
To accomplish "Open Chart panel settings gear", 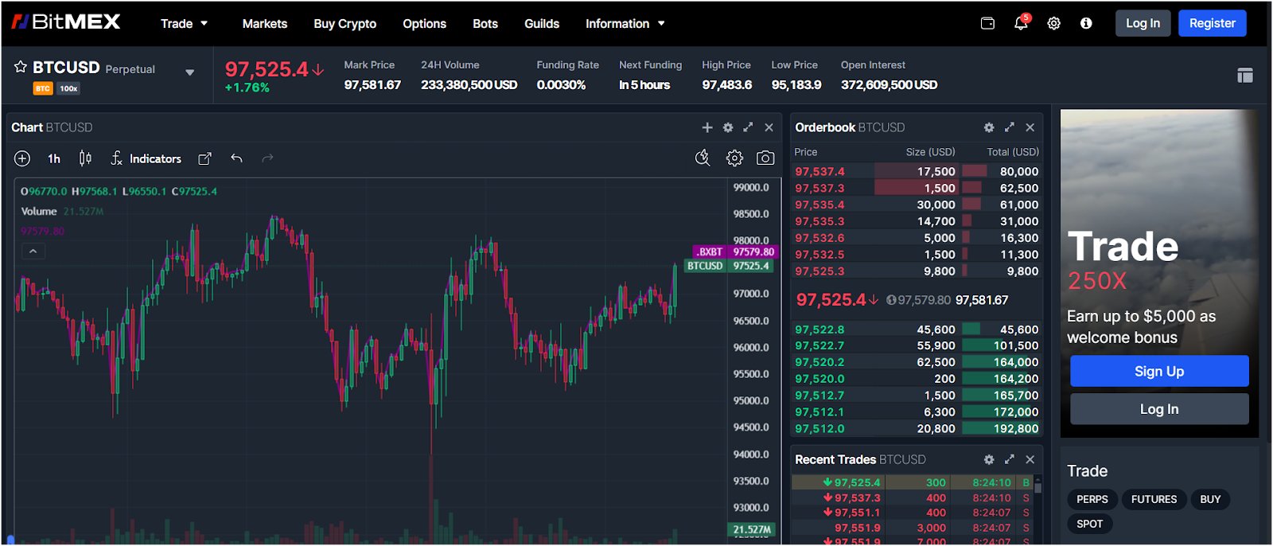I will click(x=728, y=127).
